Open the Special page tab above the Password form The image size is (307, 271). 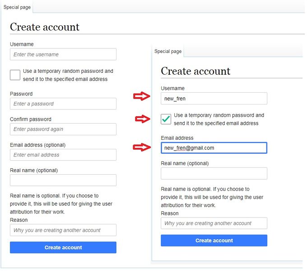click(x=16, y=7)
